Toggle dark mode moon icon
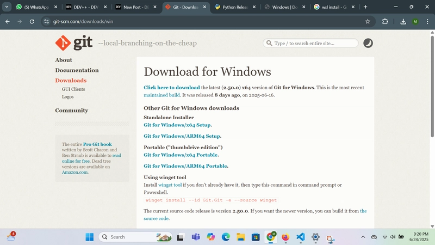Viewport: 435px width, 245px height. [x=368, y=43]
